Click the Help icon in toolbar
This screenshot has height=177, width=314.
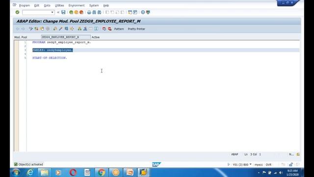pyautogui.click(x=143, y=12)
